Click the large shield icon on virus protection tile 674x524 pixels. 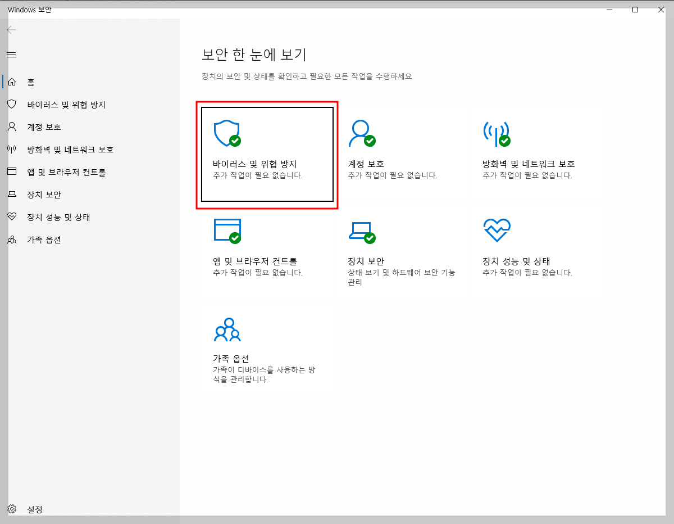227,133
